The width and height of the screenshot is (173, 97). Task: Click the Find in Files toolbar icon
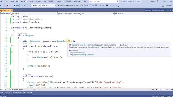point(82,5)
